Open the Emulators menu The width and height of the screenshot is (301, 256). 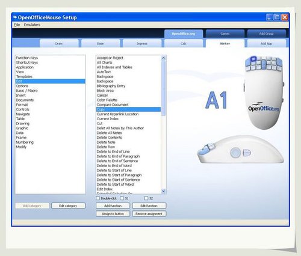click(32, 25)
